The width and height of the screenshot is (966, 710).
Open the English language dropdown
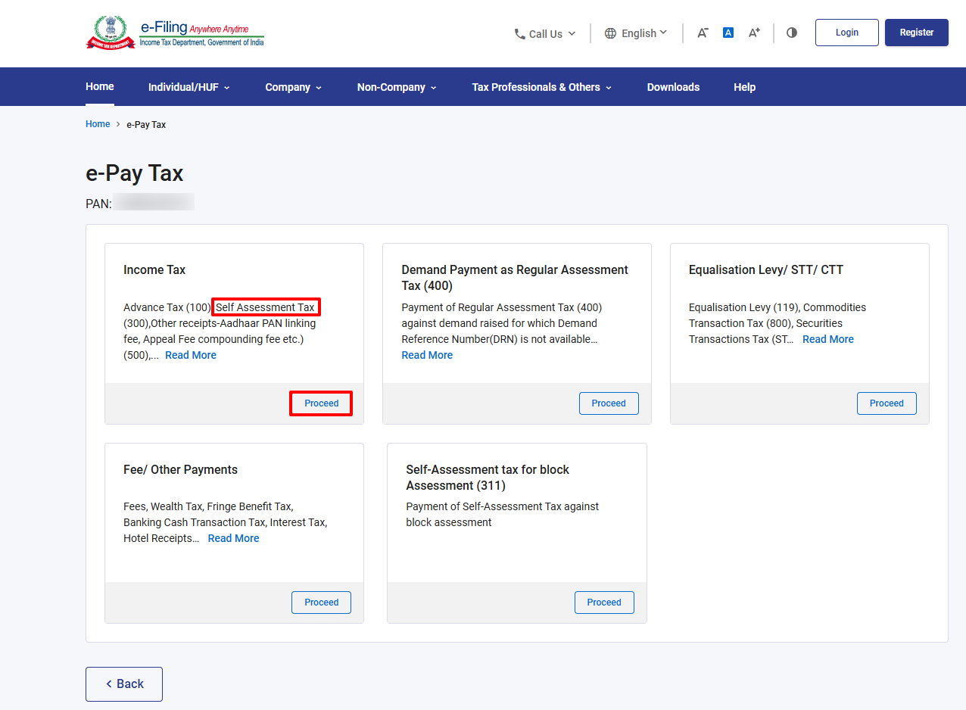(636, 33)
